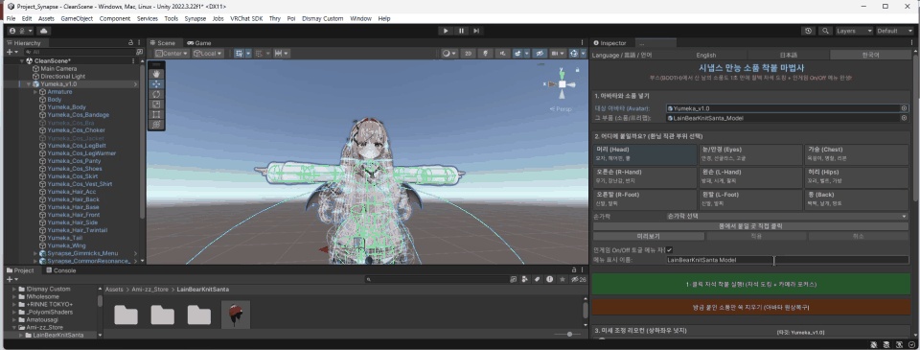Open the Default layout dropdown
Image resolution: width=920 pixels, height=350 pixels.
[x=895, y=31]
